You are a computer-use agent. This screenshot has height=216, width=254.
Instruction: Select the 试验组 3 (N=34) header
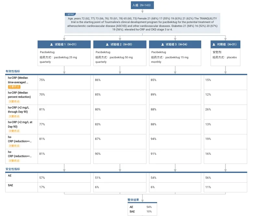pos(175,44)
